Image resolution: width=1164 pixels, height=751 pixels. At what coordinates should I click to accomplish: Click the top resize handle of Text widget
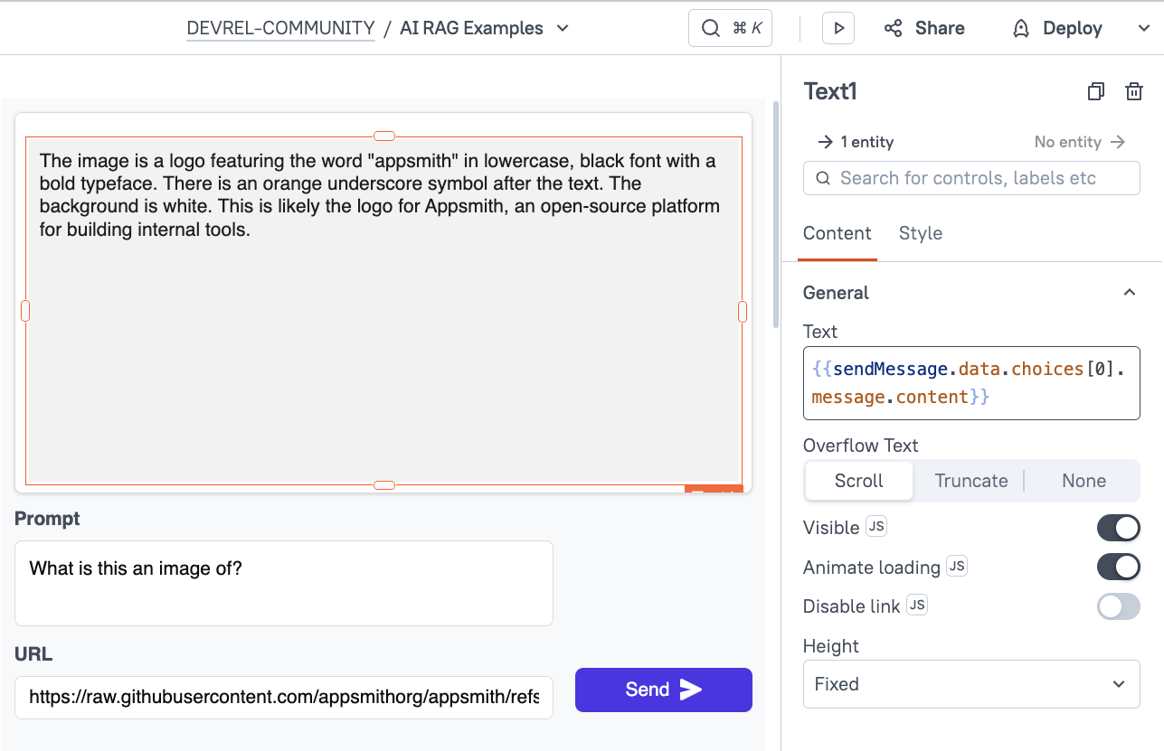[384, 136]
